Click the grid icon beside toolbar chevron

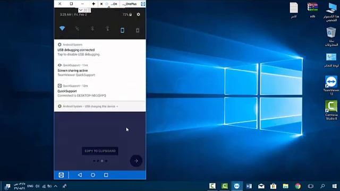86,10
